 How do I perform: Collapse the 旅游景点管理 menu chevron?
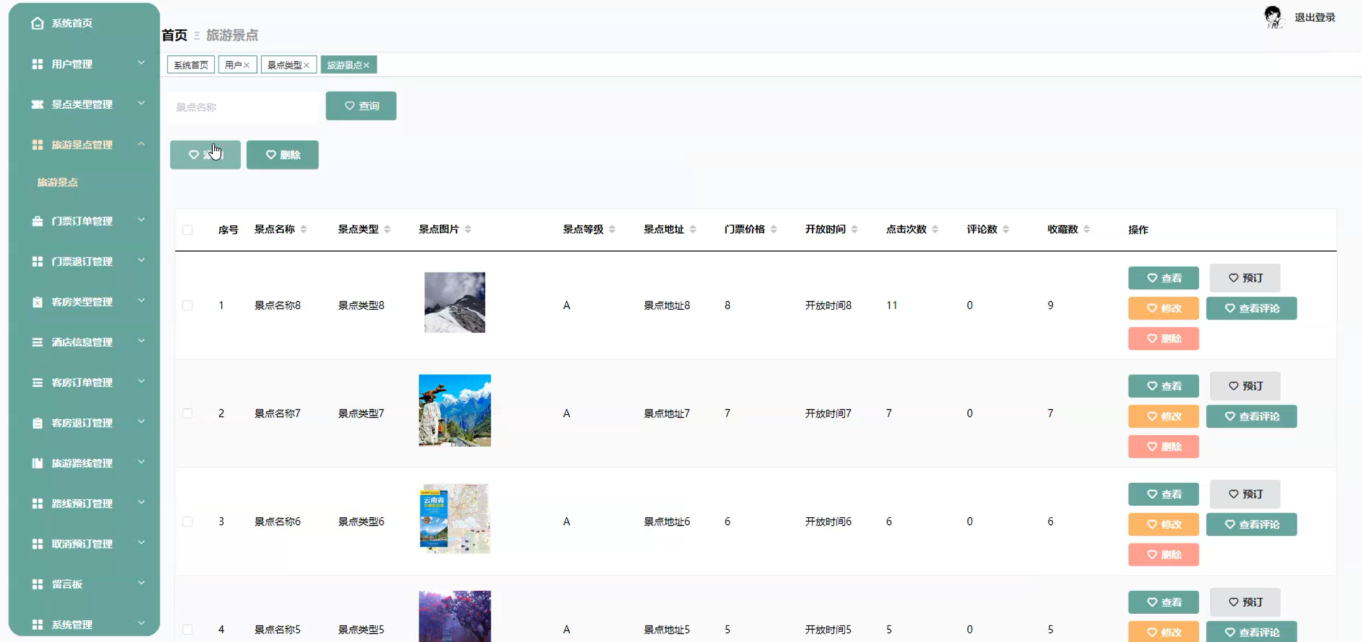tap(142, 144)
